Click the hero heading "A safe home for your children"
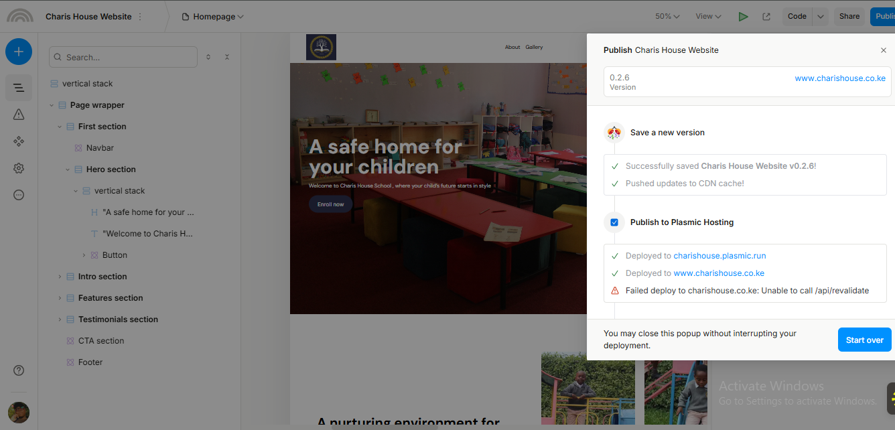The image size is (895, 430). [x=386, y=156]
